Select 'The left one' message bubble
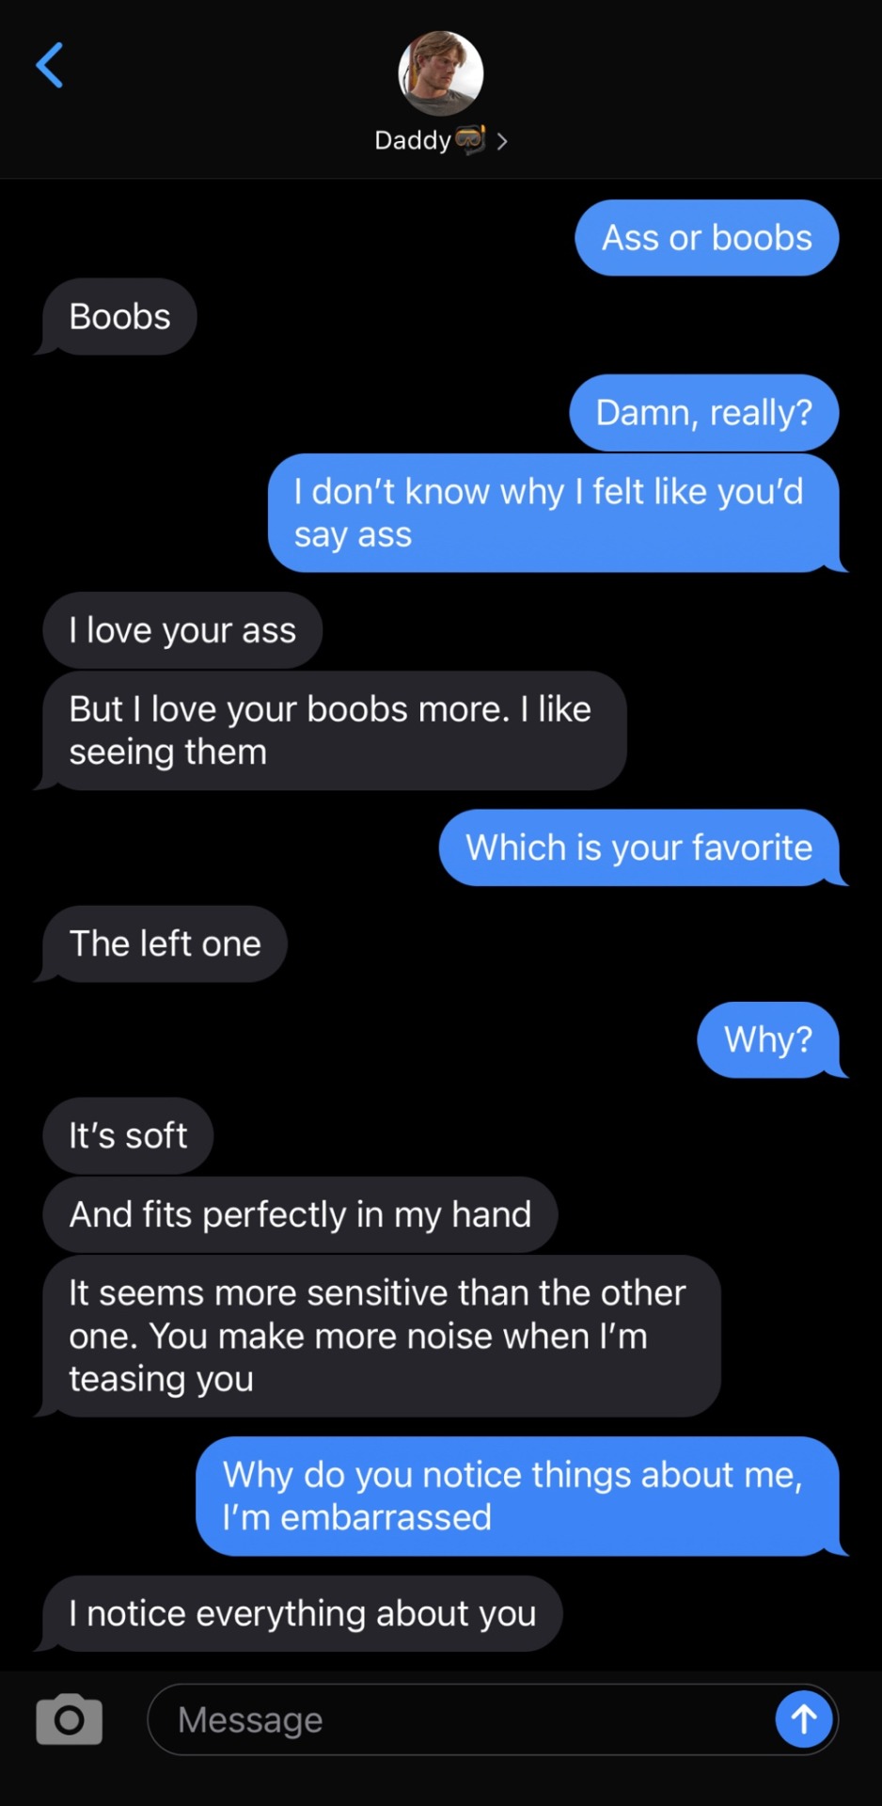The image size is (882, 1806). click(162, 943)
